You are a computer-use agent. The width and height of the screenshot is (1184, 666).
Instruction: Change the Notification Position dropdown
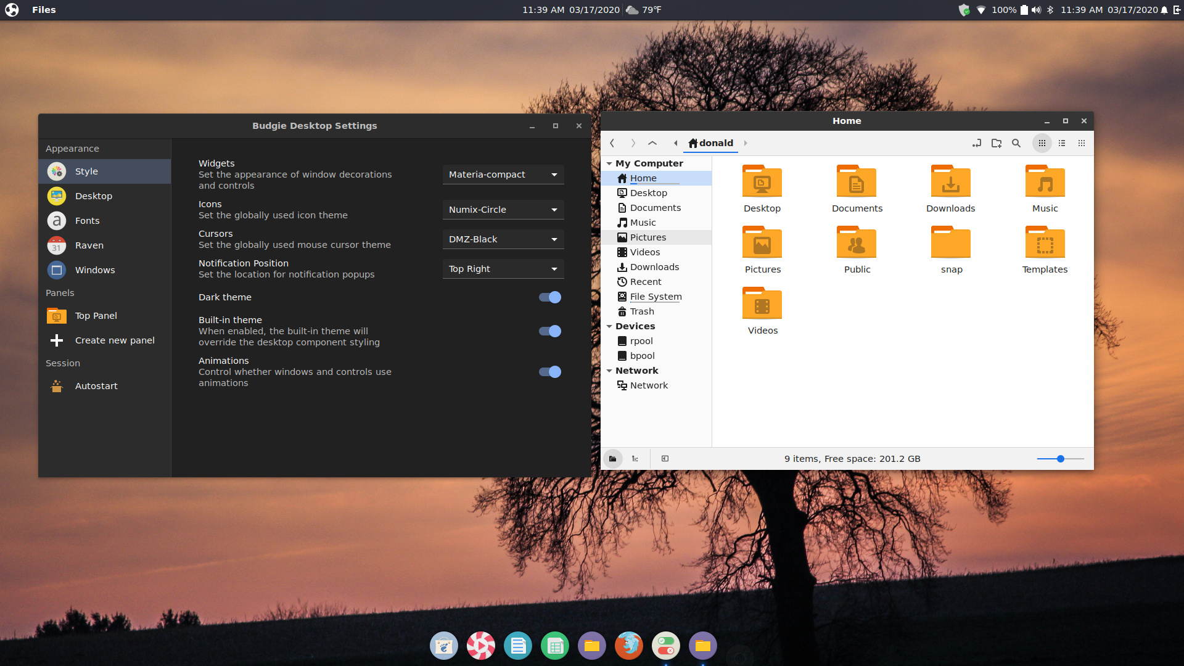[503, 269]
